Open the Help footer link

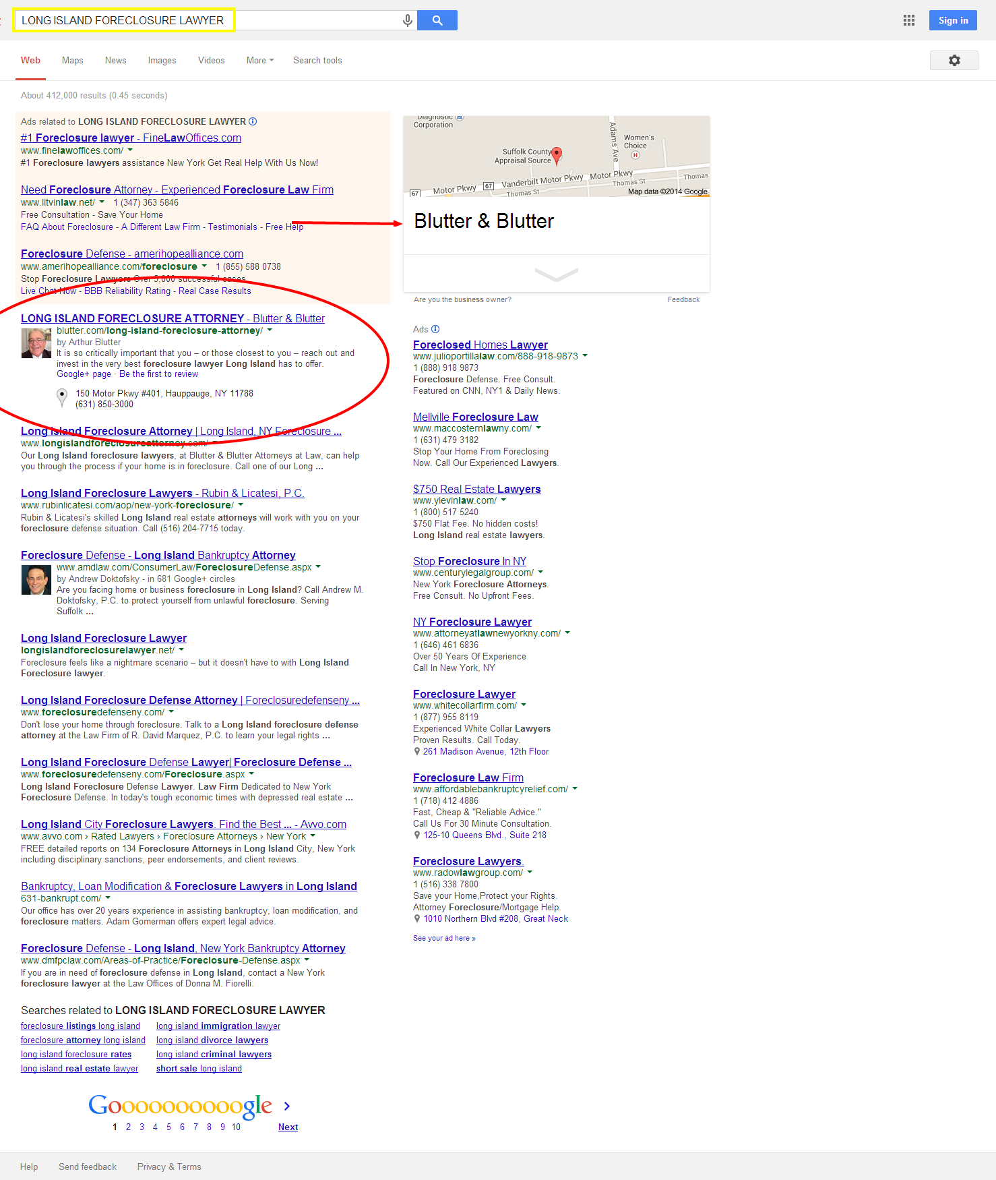click(x=29, y=1167)
